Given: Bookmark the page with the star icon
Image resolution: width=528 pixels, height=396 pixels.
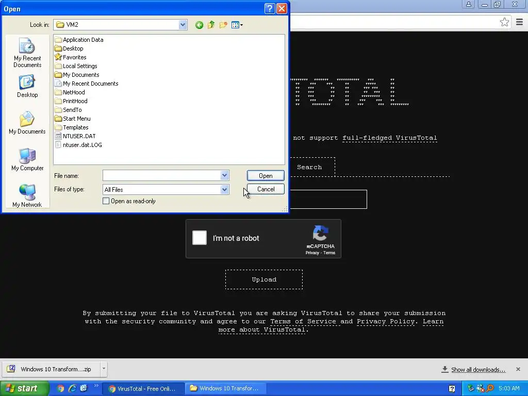Looking at the screenshot, I should [x=504, y=22].
